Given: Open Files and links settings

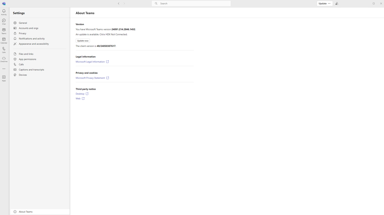Looking at the screenshot, I should point(40,54).
